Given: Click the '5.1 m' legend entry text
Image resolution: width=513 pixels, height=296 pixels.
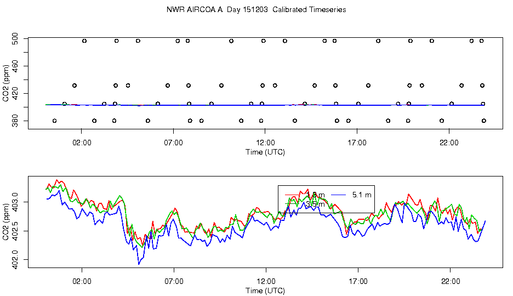Looking at the screenshot, I should (x=362, y=195).
